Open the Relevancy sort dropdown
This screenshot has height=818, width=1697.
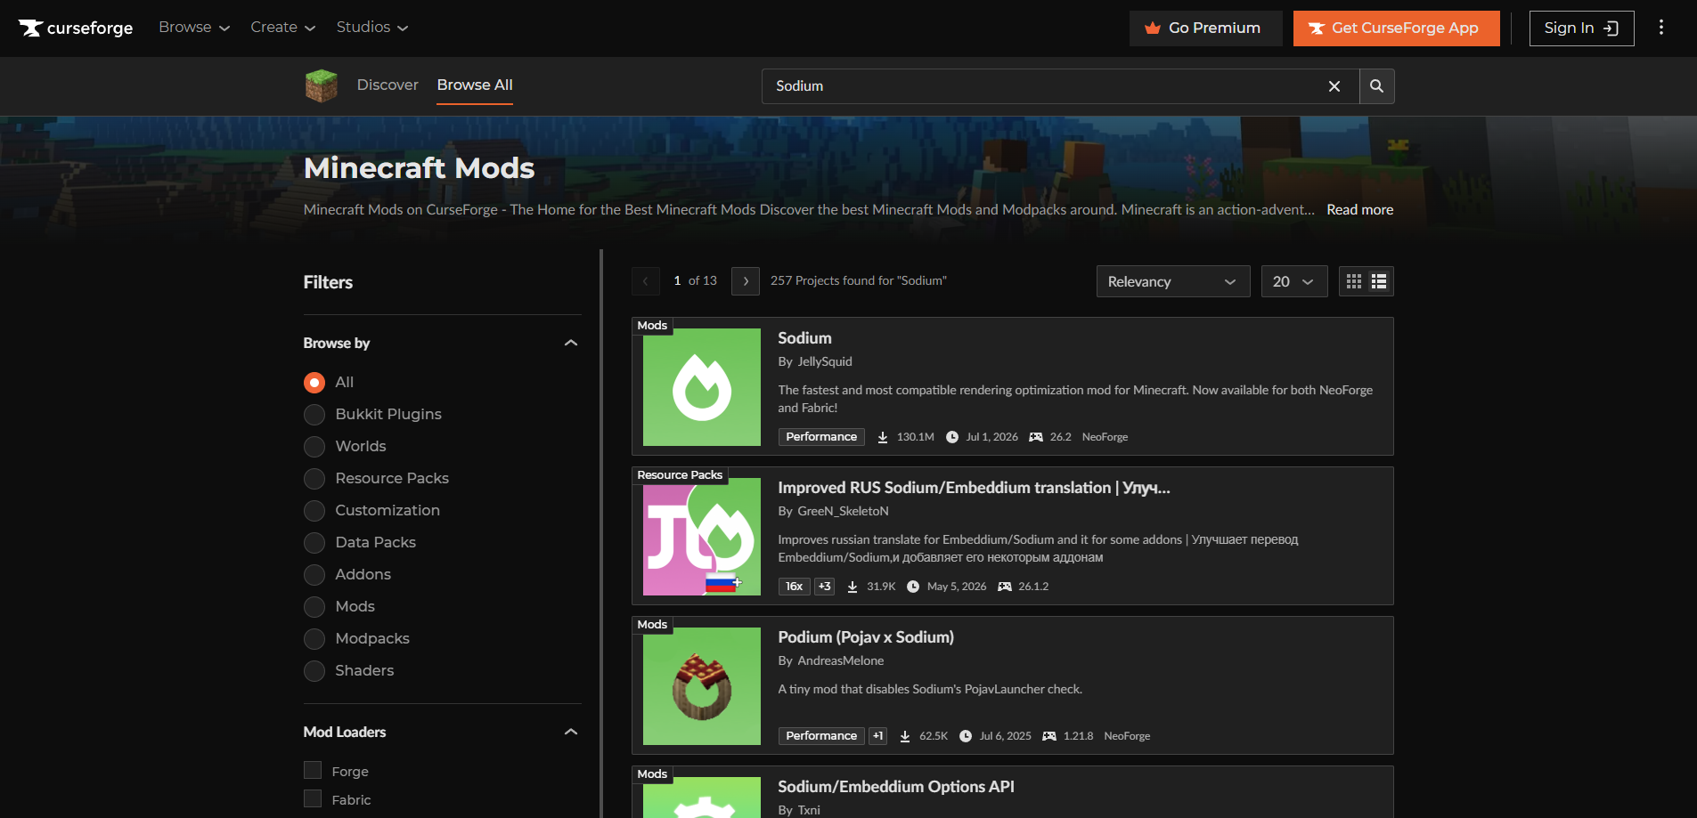[1173, 281]
